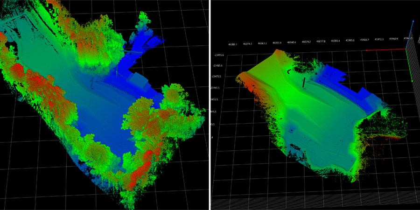Click the 46029.2 axis tick label
Viewport: 420px width, 210px height.
coord(307,42)
